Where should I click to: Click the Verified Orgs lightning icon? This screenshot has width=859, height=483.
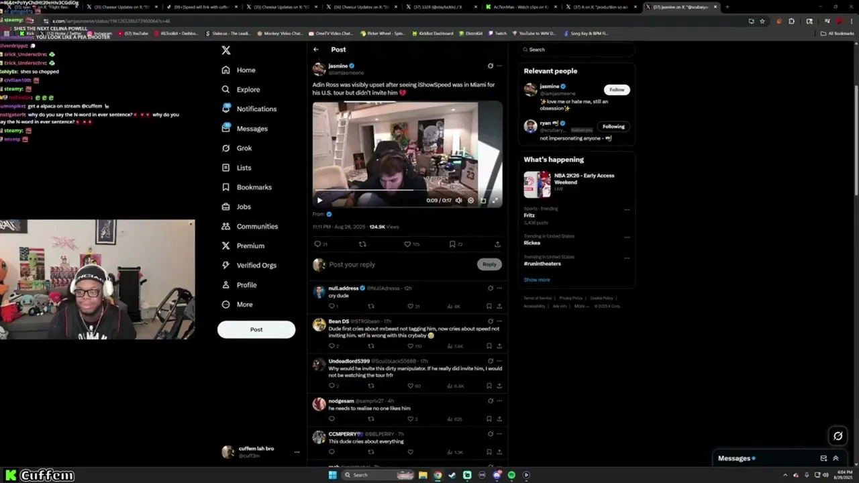(x=226, y=265)
